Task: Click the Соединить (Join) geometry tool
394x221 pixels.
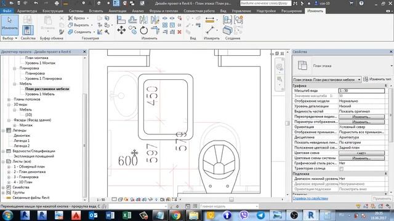Action: point(81,32)
